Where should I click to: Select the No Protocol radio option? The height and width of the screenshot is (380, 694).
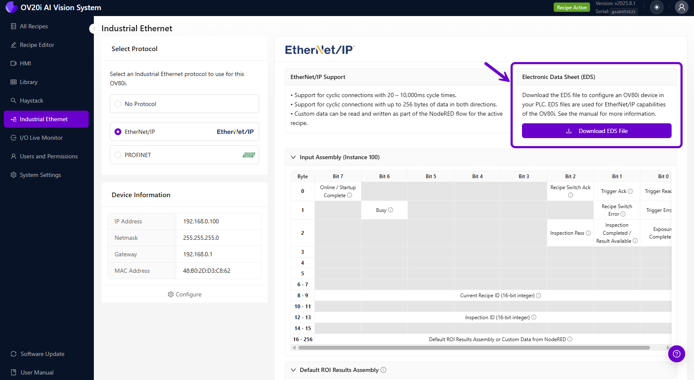[x=118, y=104]
